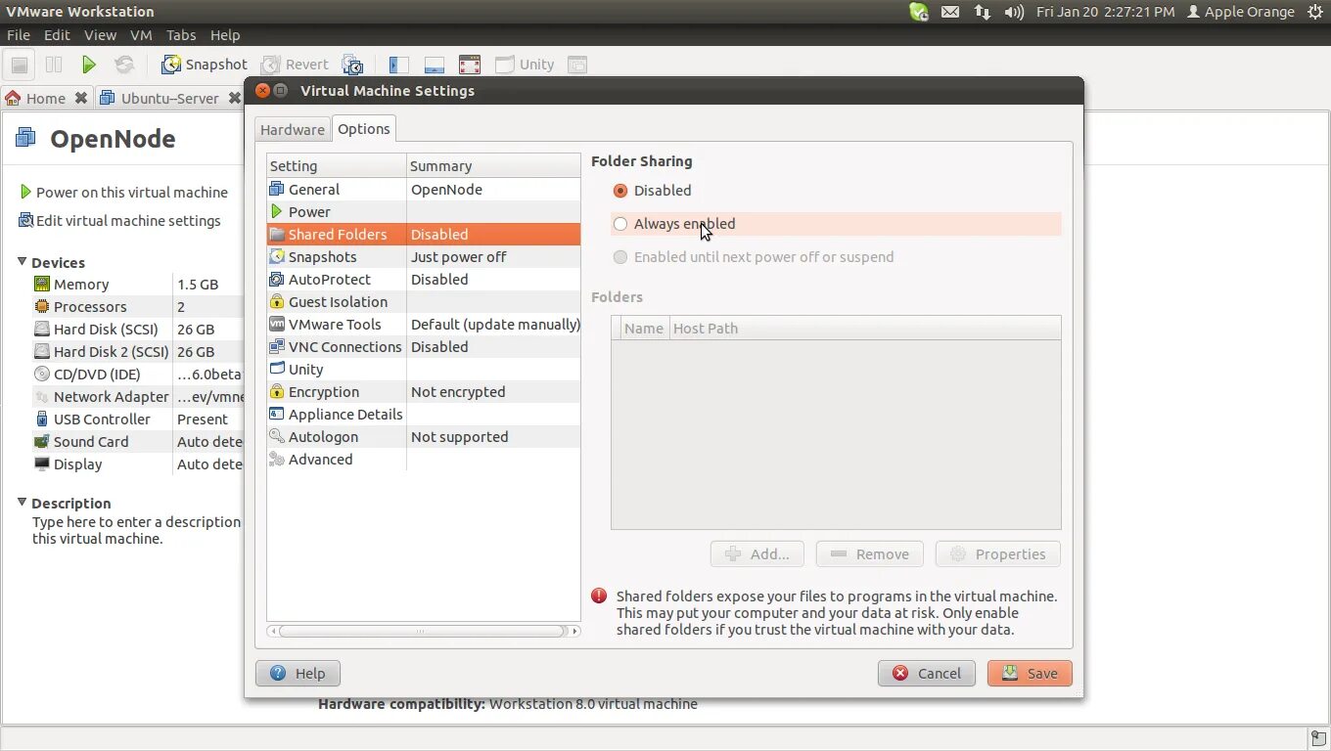Viewport: 1331px width, 751px height.
Task: Switch to the Hardware tab
Action: (292, 129)
